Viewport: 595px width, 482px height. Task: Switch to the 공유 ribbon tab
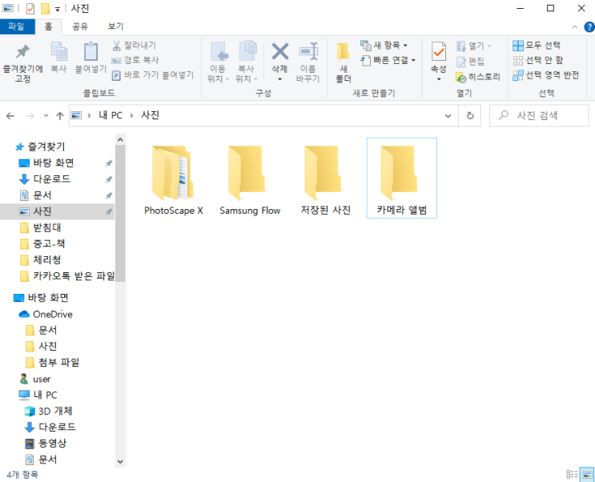tap(80, 26)
